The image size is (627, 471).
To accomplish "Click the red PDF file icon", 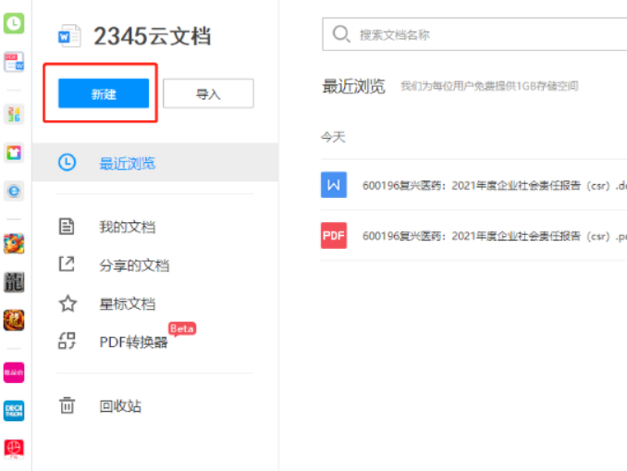I will 334,236.
